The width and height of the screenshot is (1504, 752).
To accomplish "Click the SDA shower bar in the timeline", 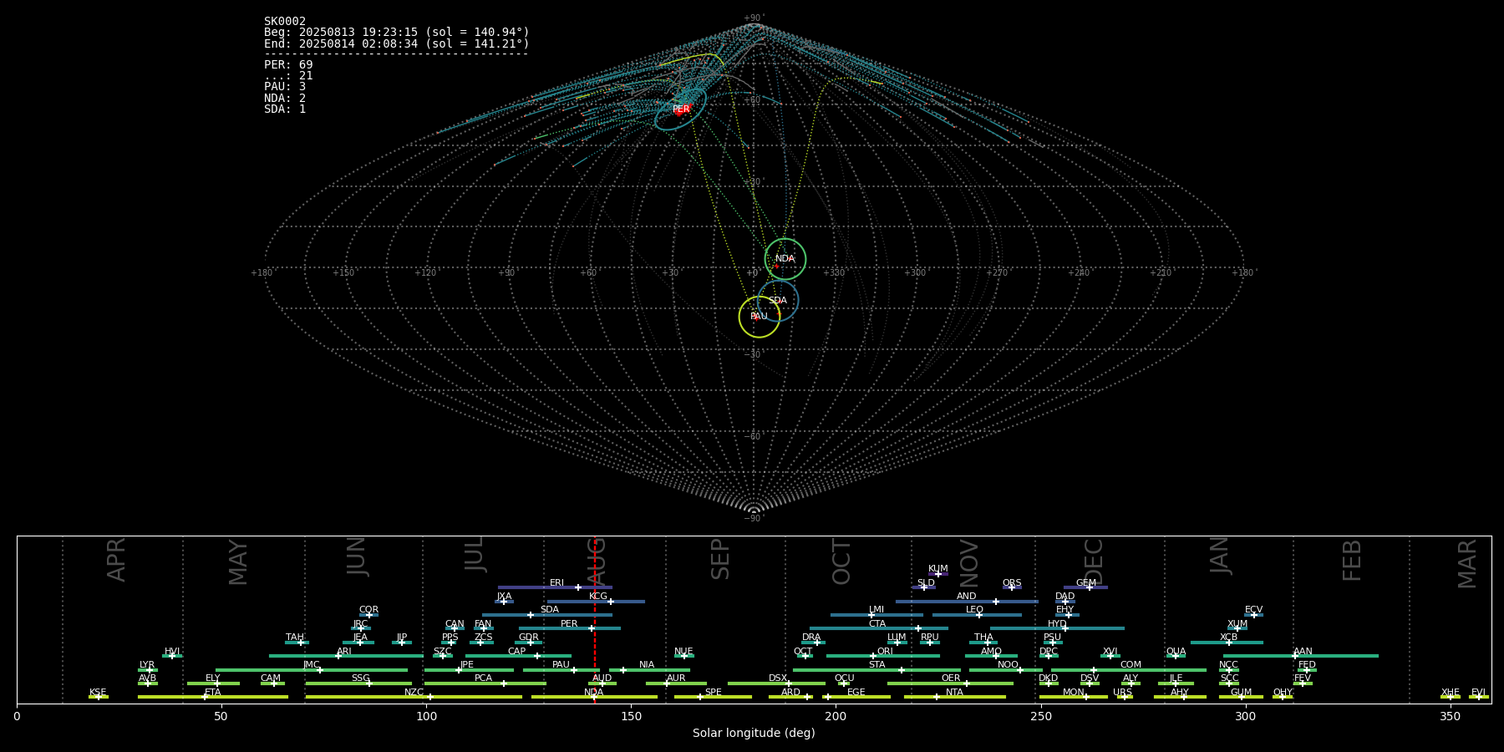I will click(x=546, y=615).
